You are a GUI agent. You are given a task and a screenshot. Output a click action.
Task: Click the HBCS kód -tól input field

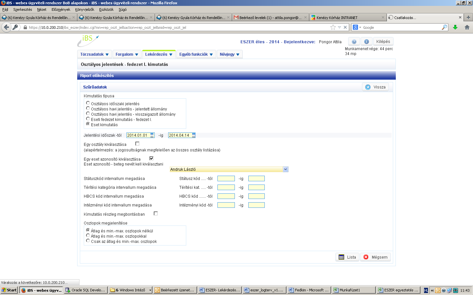point(226,196)
